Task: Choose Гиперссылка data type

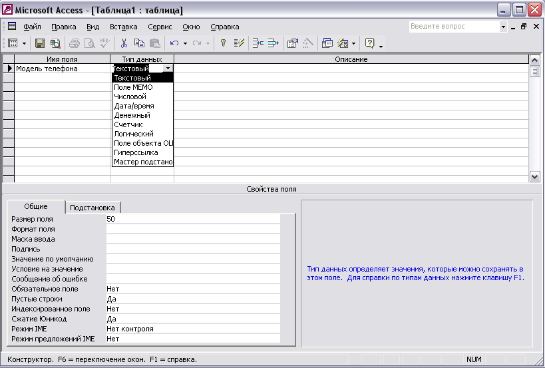Action: [142, 152]
